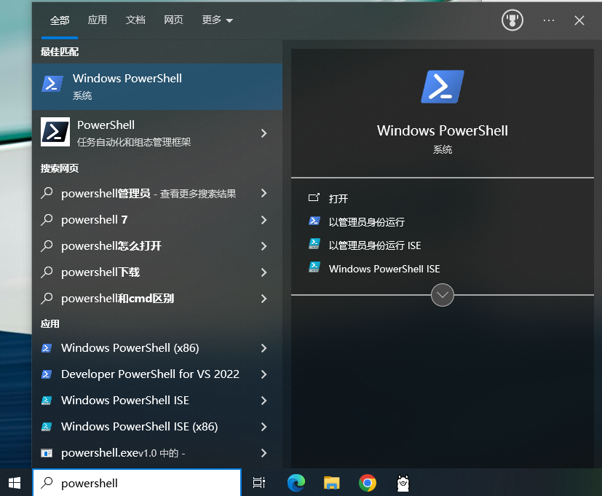Click preview pane Windows PowerShell ISE icon
The width and height of the screenshot is (602, 496).
(314, 267)
